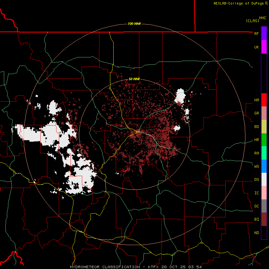Click the "20 OCT 25" date text
The width and height of the screenshot is (269, 269).
coord(174,267)
